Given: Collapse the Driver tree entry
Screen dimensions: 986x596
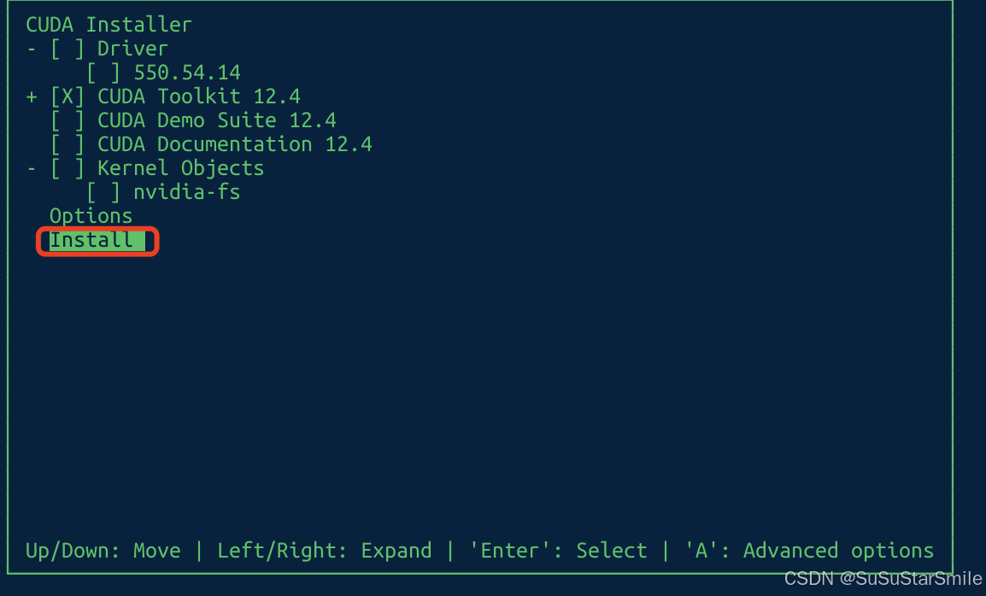Looking at the screenshot, I should 31,48.
